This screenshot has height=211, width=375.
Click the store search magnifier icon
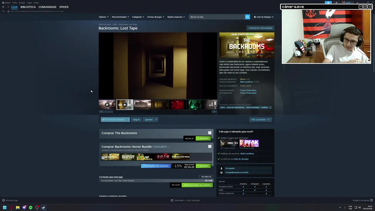coord(248,17)
